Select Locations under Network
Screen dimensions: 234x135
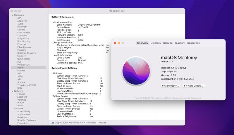22,97
